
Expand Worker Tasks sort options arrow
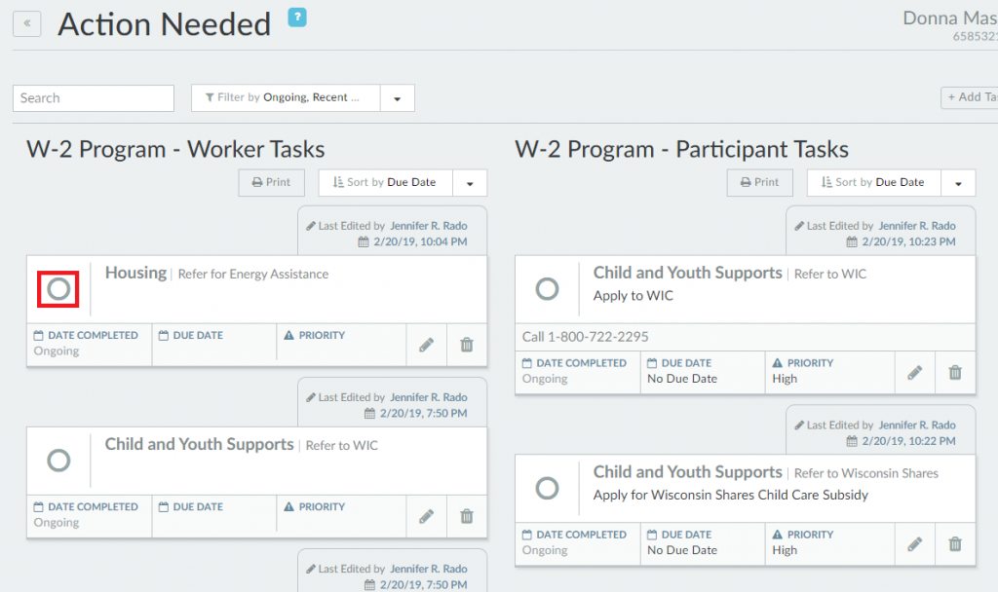click(x=470, y=183)
